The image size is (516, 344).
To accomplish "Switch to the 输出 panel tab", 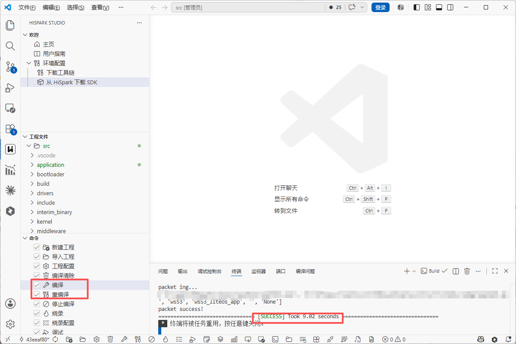I will click(183, 271).
